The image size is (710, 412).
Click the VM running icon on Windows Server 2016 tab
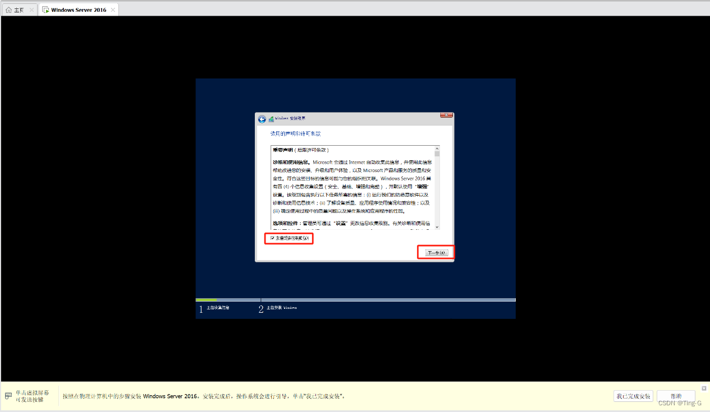45,10
